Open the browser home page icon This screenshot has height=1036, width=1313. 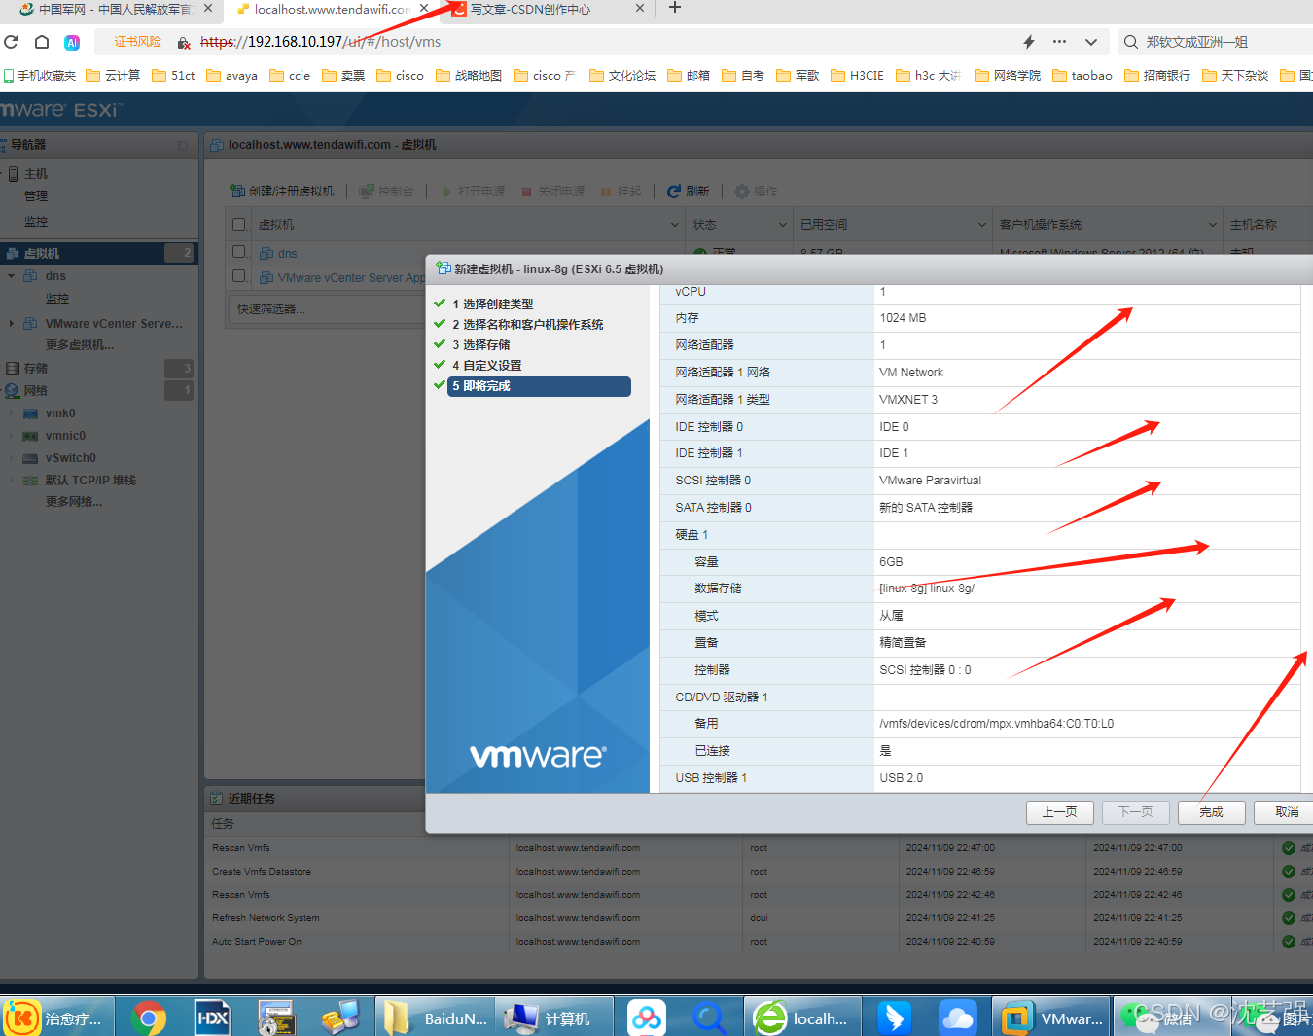coord(42,42)
